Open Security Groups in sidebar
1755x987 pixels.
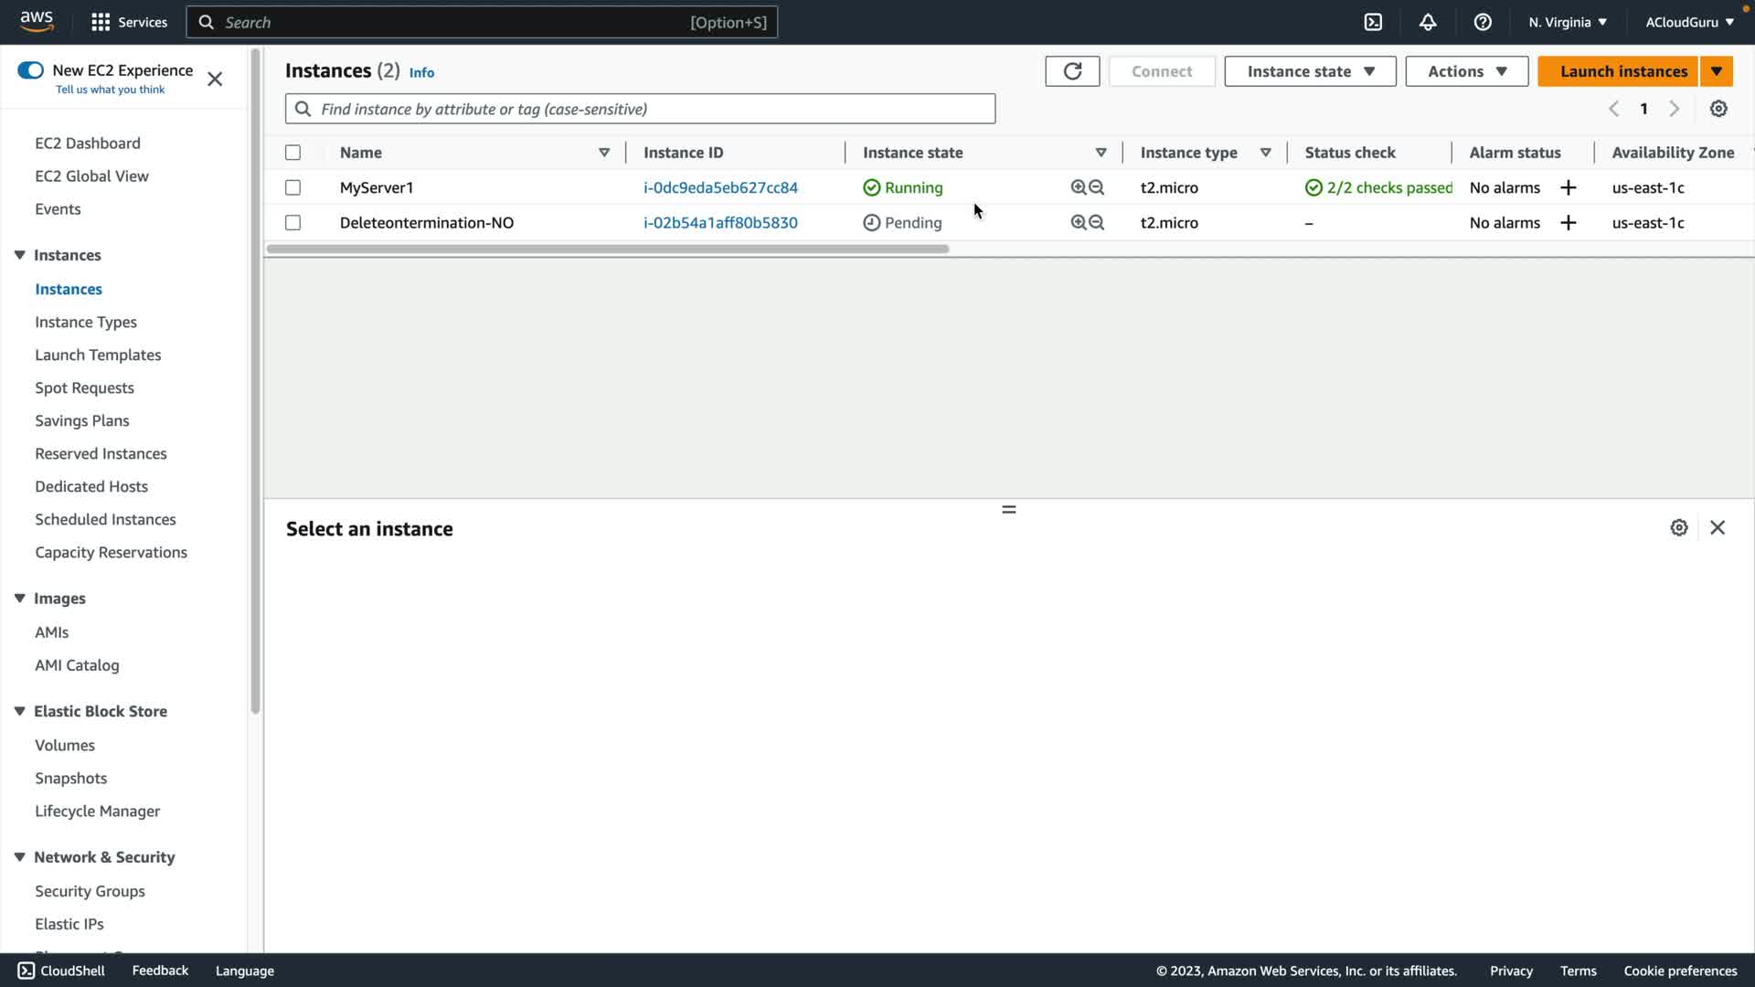click(90, 891)
